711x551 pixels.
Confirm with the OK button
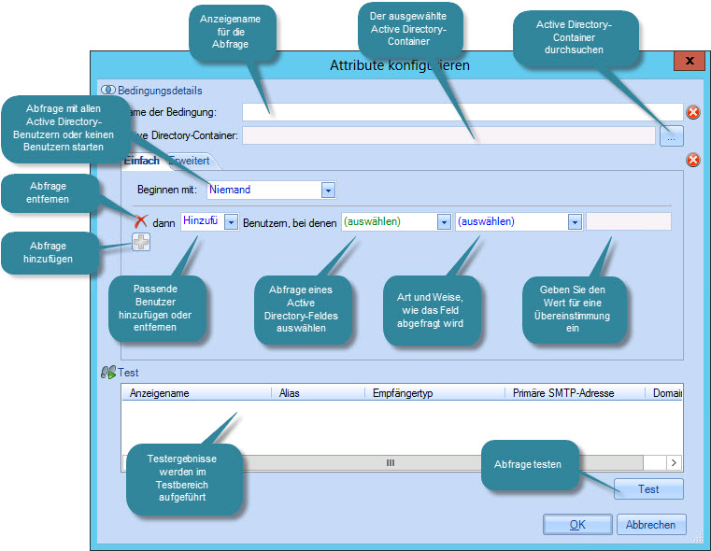[x=577, y=525]
